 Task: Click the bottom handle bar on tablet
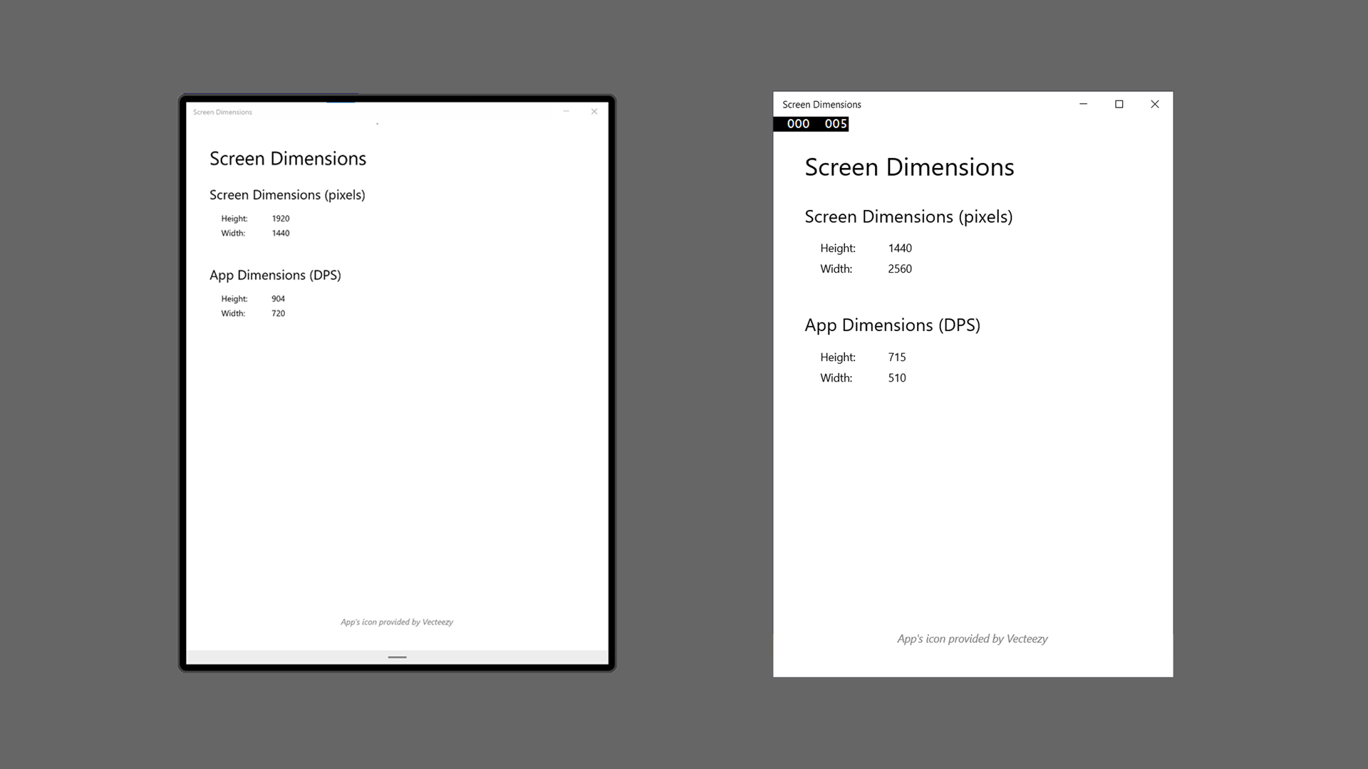tap(397, 657)
